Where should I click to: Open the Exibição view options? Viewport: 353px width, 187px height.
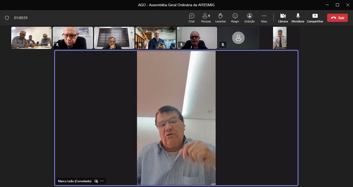click(250, 18)
